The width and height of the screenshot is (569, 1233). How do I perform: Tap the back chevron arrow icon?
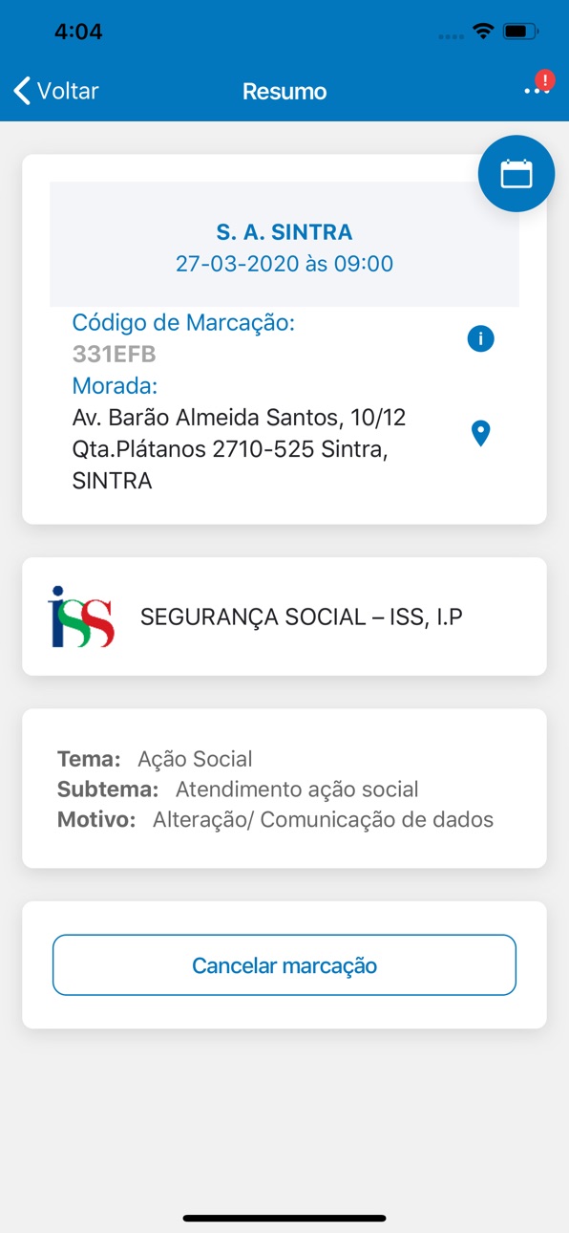[22, 91]
